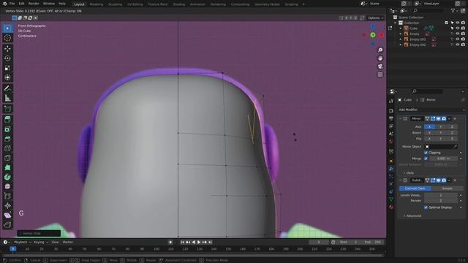Switch to the Sculpting workspace tab

tap(115, 4)
